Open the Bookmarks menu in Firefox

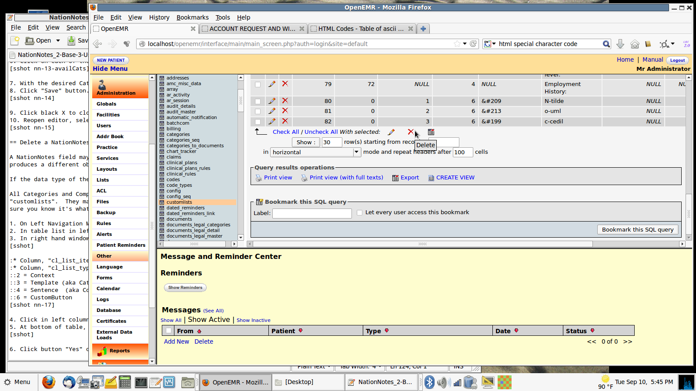[192, 17]
